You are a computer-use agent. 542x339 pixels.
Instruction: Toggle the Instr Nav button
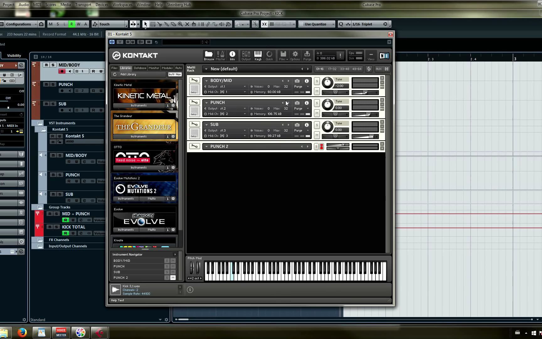click(x=175, y=74)
